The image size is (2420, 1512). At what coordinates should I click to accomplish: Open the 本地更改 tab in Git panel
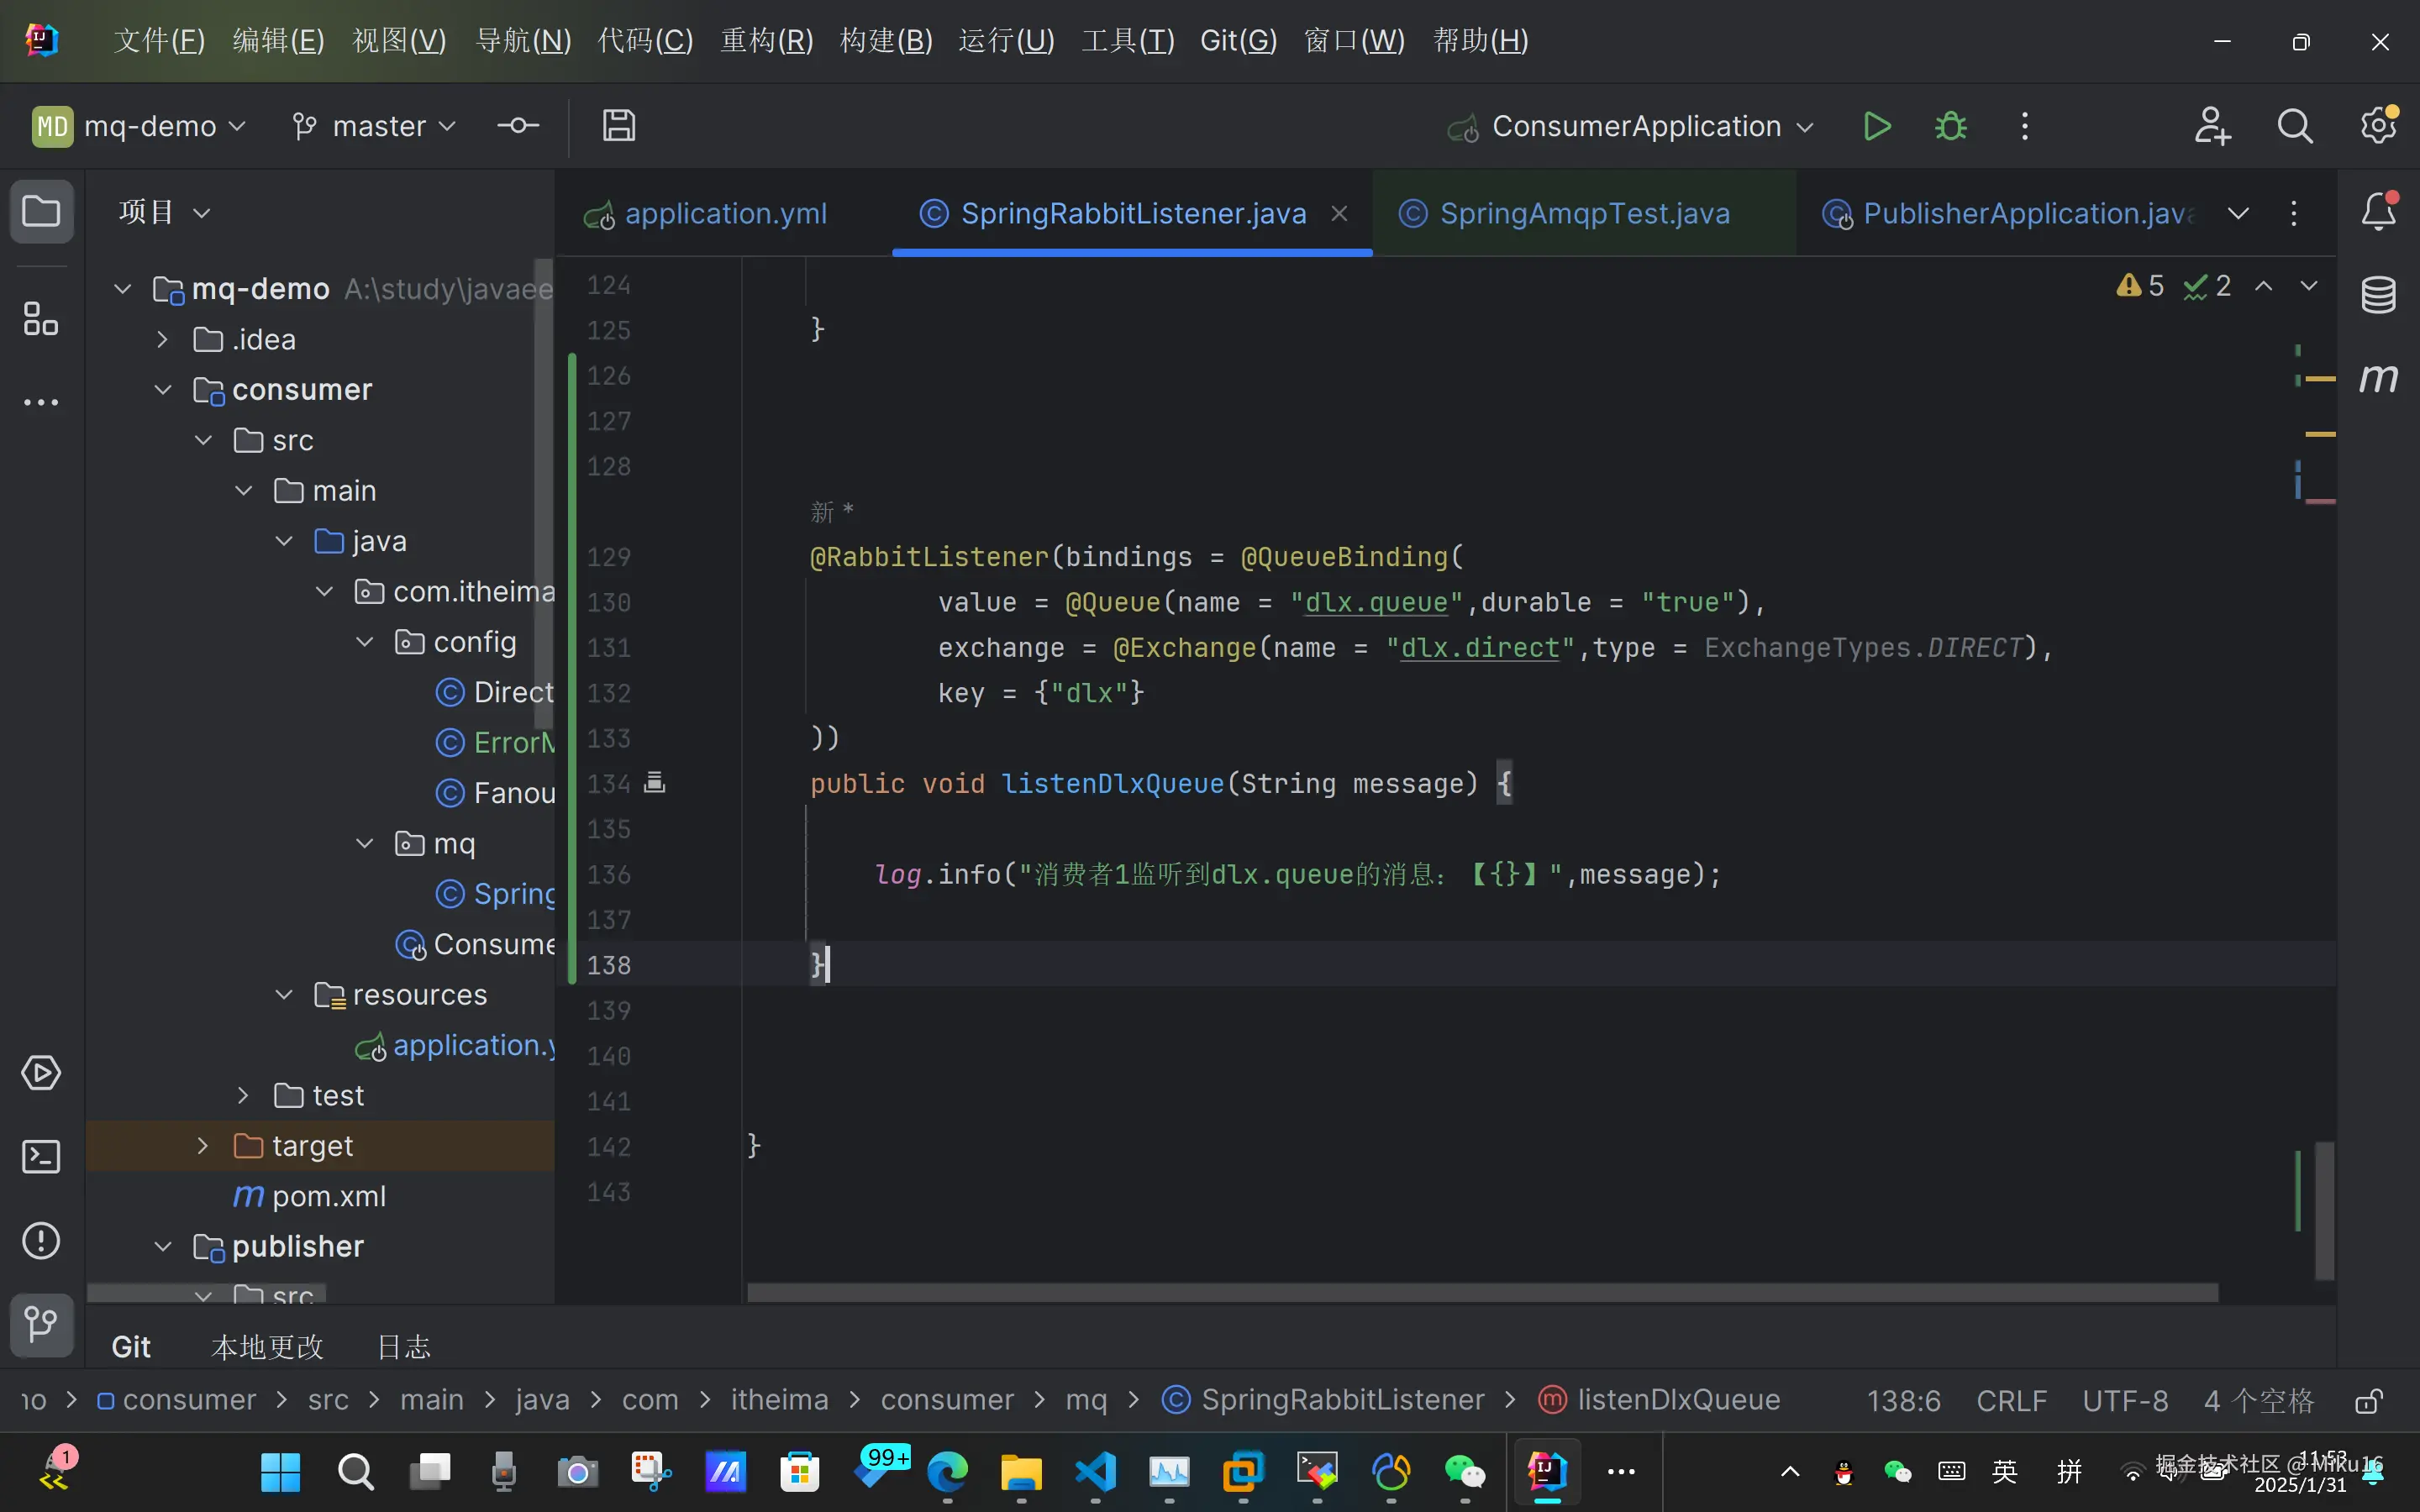click(267, 1347)
